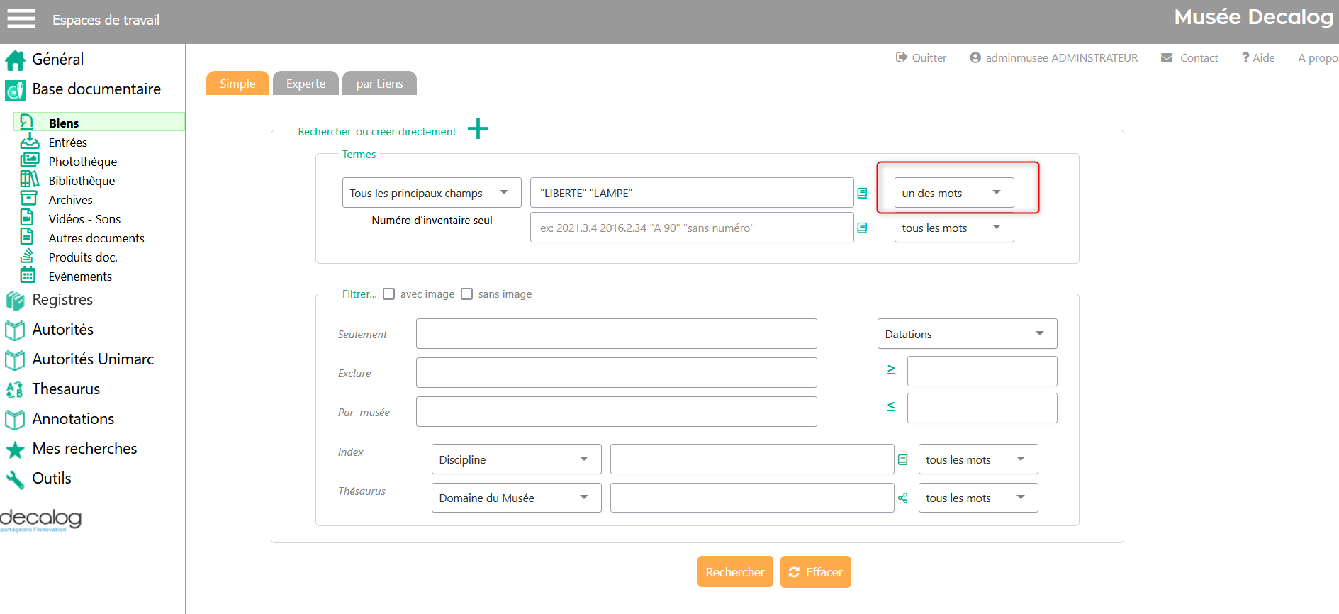Open thesaurus tree icon beside Domaine field
Viewport: 1339px width, 614px height.
pos(902,498)
